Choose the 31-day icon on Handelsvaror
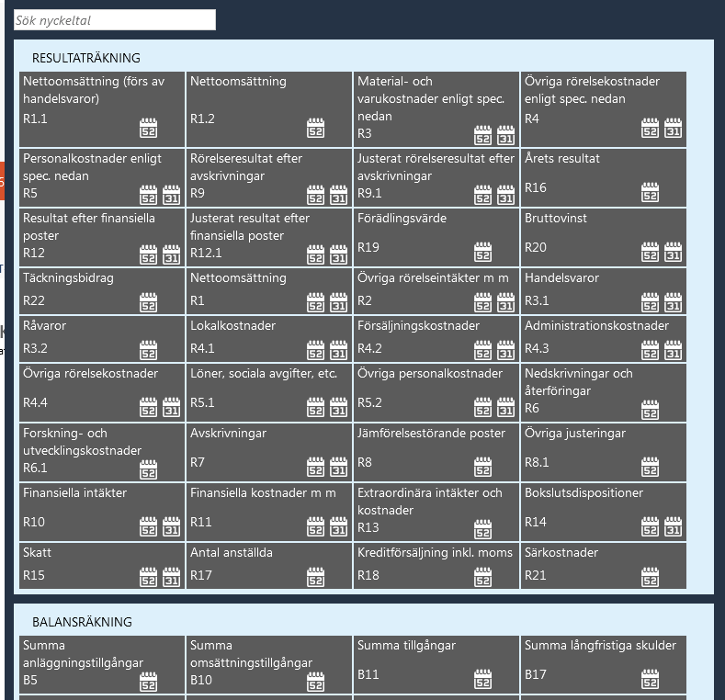The height and width of the screenshot is (700, 725). 674,302
